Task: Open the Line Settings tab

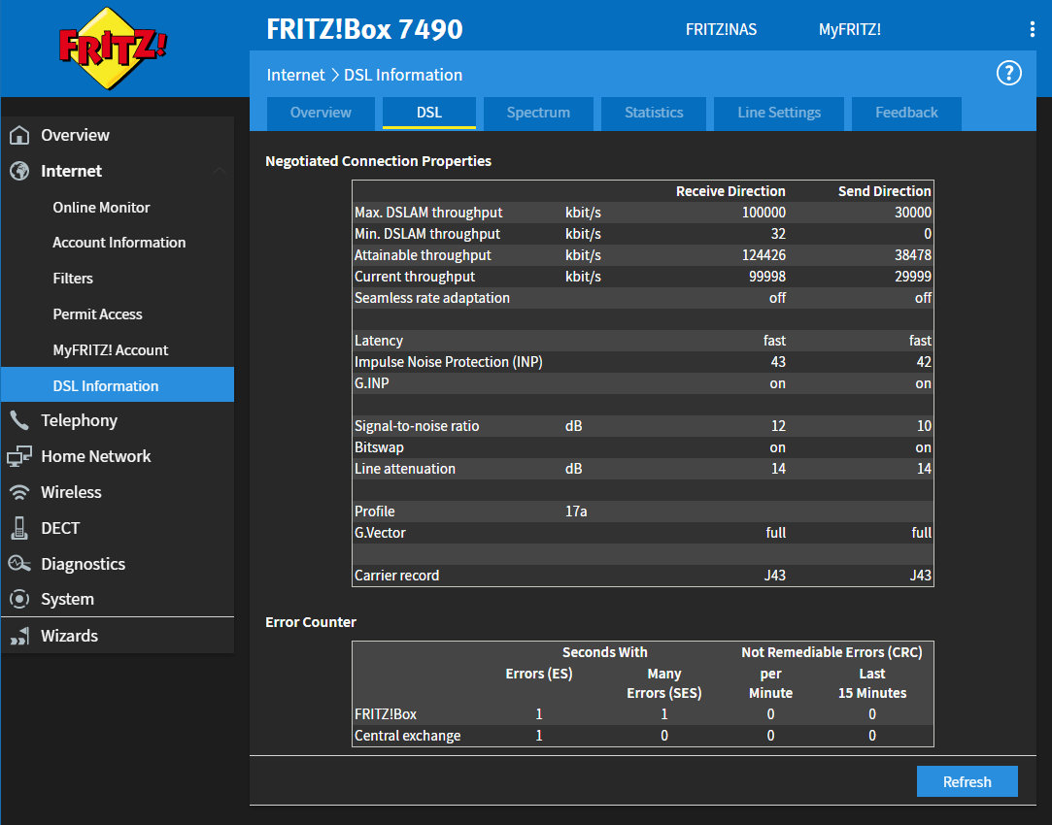Action: (x=779, y=113)
